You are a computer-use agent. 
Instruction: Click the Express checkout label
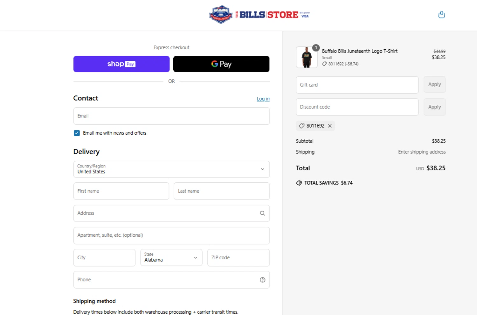171,47
